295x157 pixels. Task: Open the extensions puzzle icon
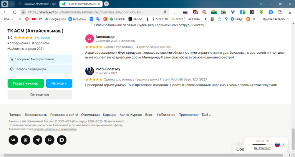280,12
